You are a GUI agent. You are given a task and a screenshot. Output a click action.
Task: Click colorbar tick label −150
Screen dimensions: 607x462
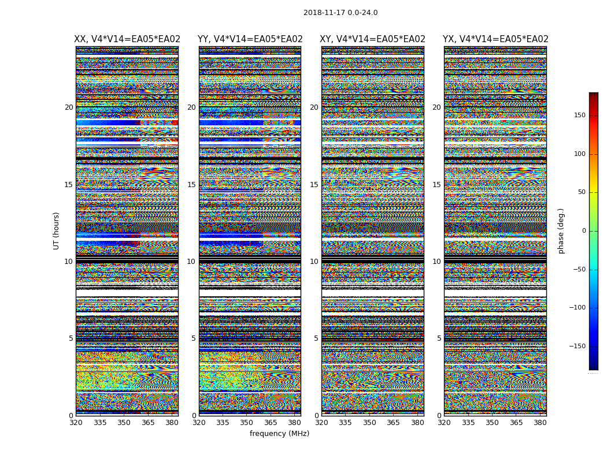(x=578, y=346)
